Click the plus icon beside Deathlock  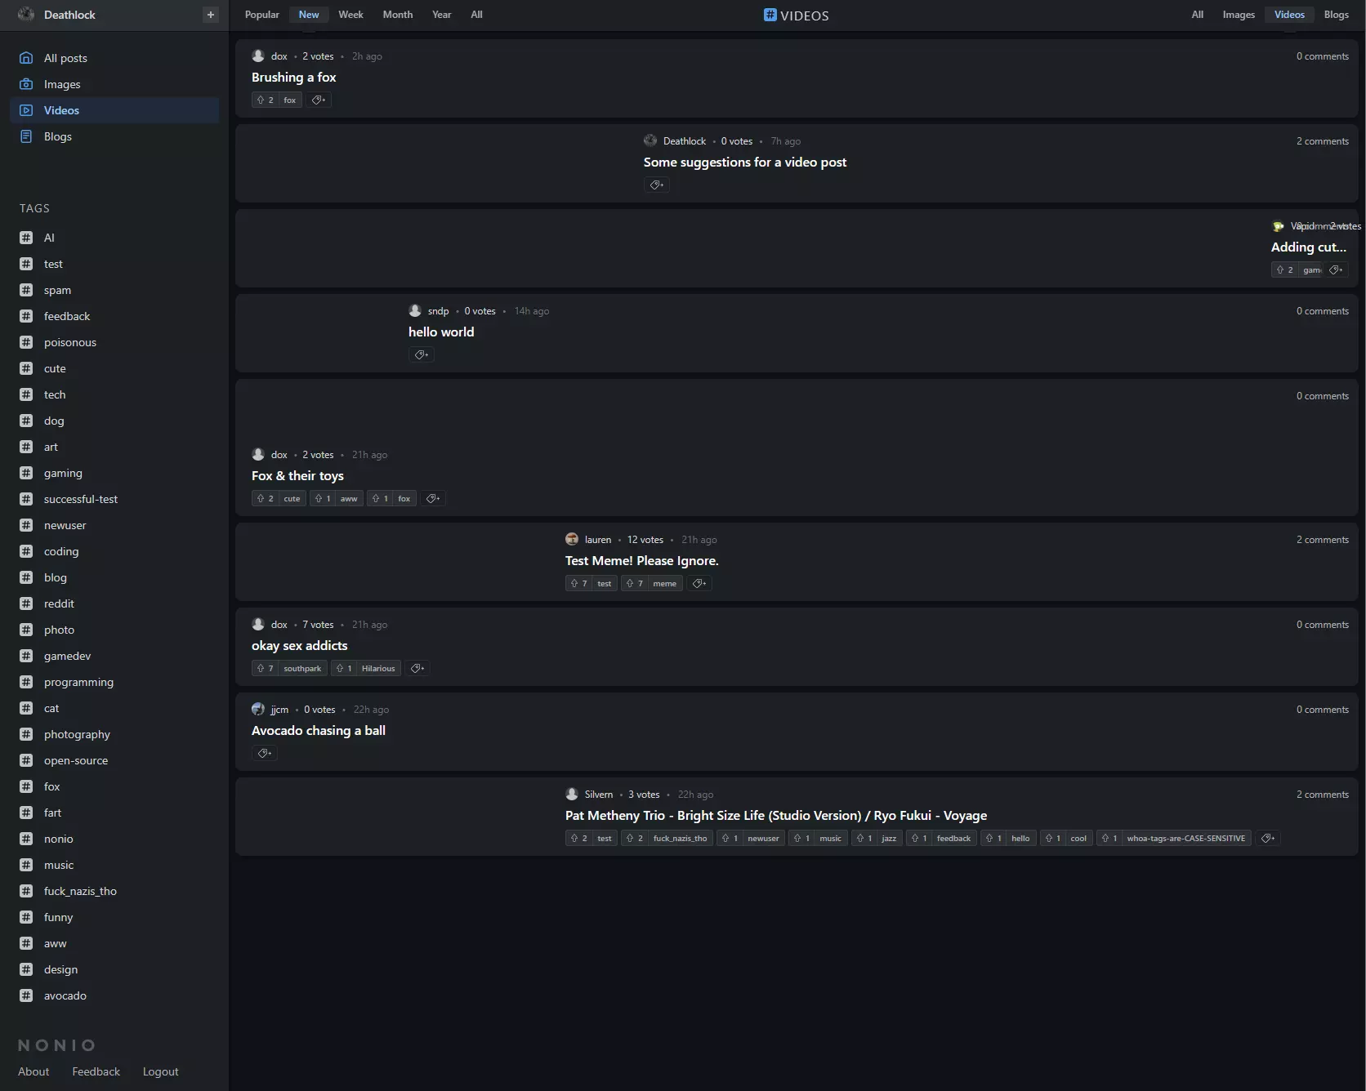click(x=211, y=15)
